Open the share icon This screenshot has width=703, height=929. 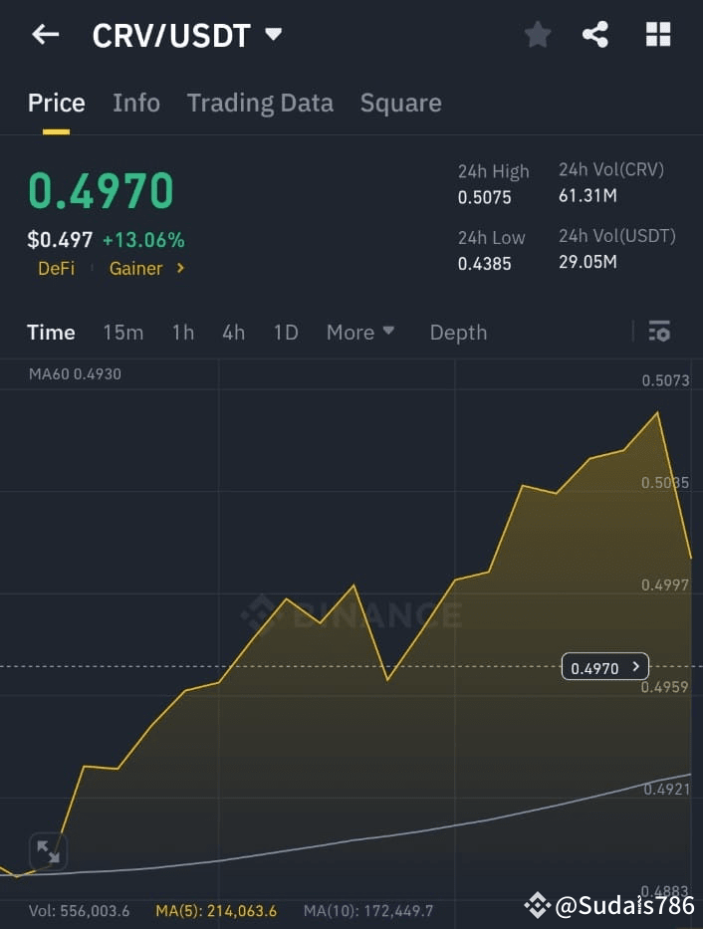click(596, 33)
